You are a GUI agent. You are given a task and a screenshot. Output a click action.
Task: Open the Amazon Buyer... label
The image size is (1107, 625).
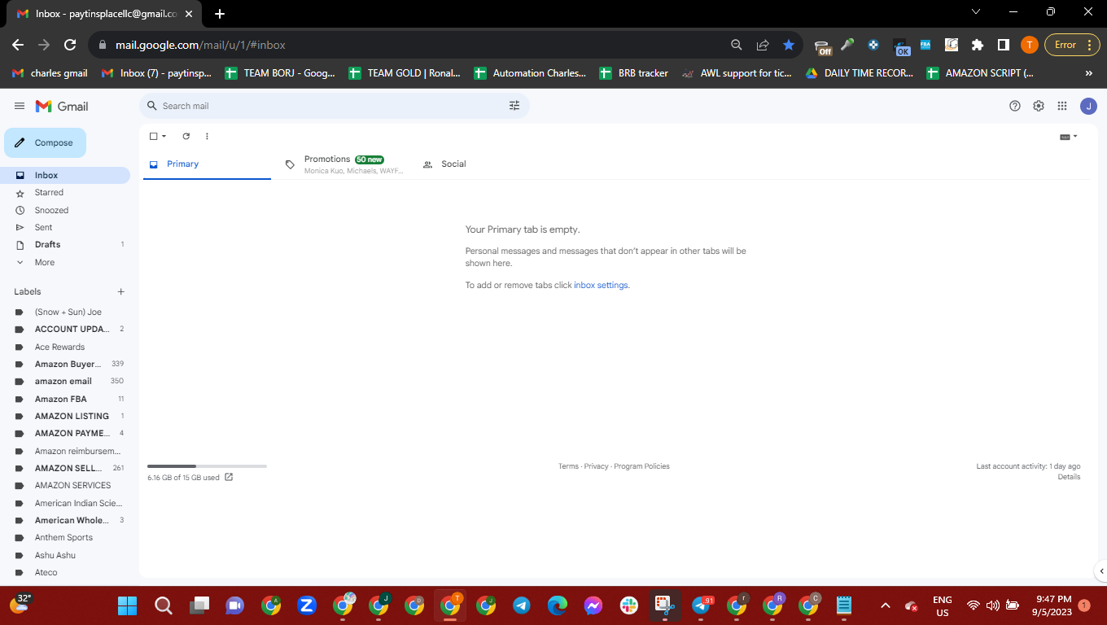point(65,364)
